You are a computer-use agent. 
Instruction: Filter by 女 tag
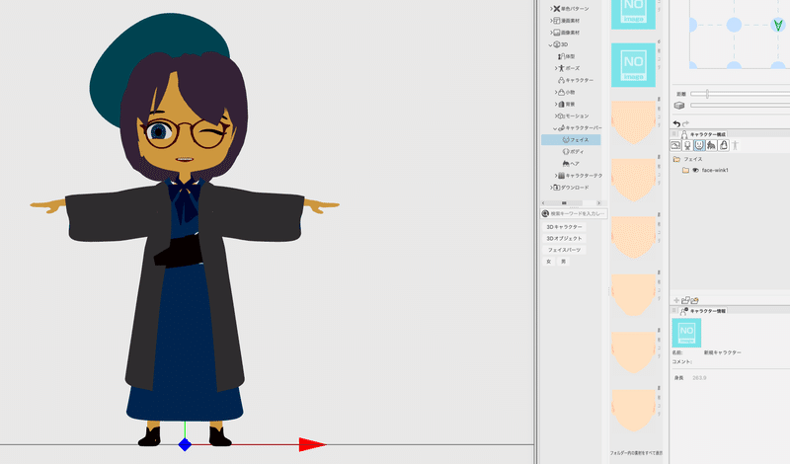pos(549,262)
